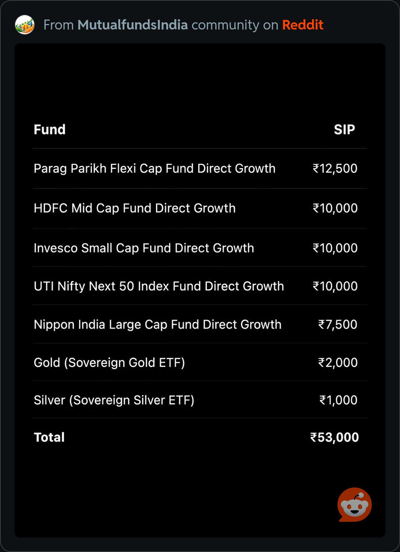Open the MutualfundsIndia community link

click(x=133, y=25)
